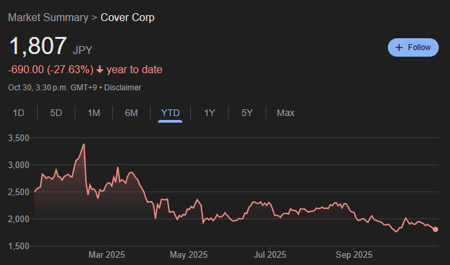This screenshot has width=450, height=265.
Task: Show the 5Y chart range
Action: pos(247,113)
